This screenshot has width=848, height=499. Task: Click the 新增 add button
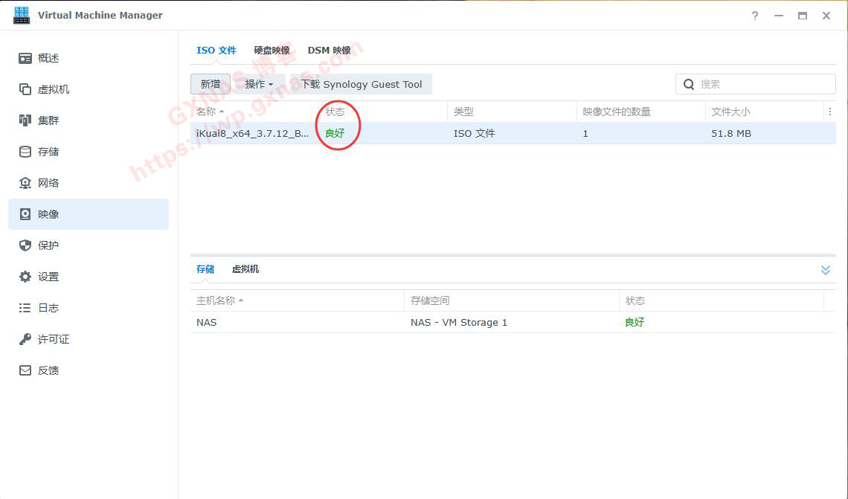pyautogui.click(x=211, y=84)
